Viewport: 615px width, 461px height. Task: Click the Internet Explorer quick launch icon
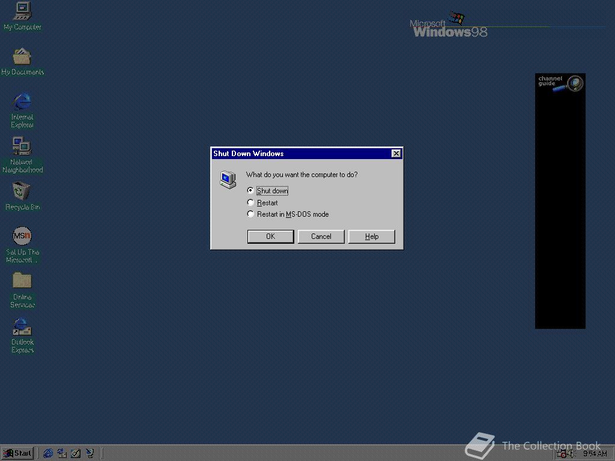48,454
